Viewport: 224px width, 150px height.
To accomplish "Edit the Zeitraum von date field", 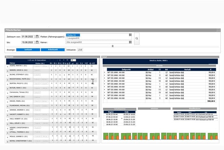I will click(28, 37).
